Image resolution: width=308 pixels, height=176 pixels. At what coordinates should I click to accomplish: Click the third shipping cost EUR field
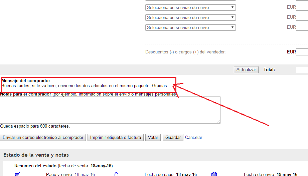coord(302,27)
